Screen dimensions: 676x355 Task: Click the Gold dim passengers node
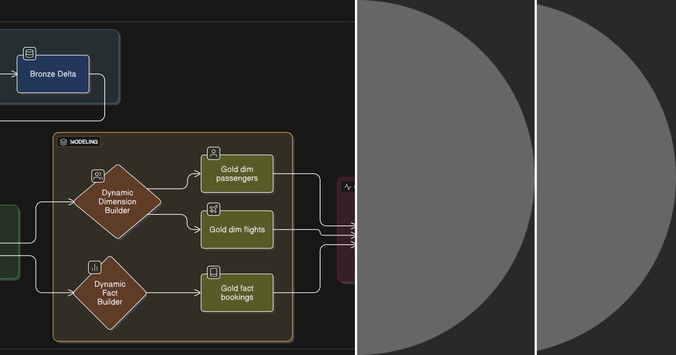(x=237, y=174)
